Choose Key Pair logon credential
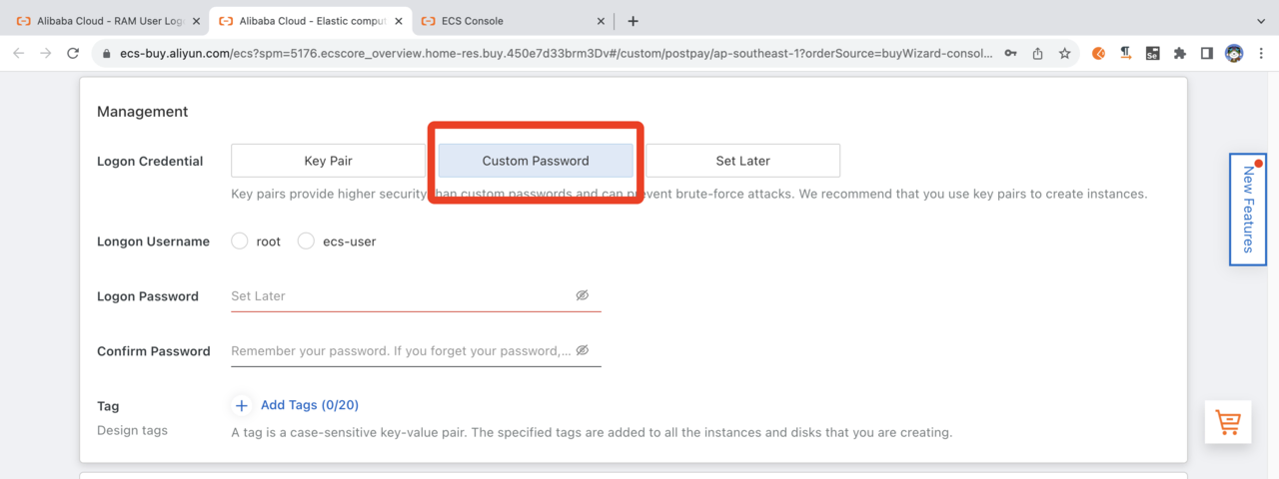The height and width of the screenshot is (479, 1279). [x=328, y=161]
